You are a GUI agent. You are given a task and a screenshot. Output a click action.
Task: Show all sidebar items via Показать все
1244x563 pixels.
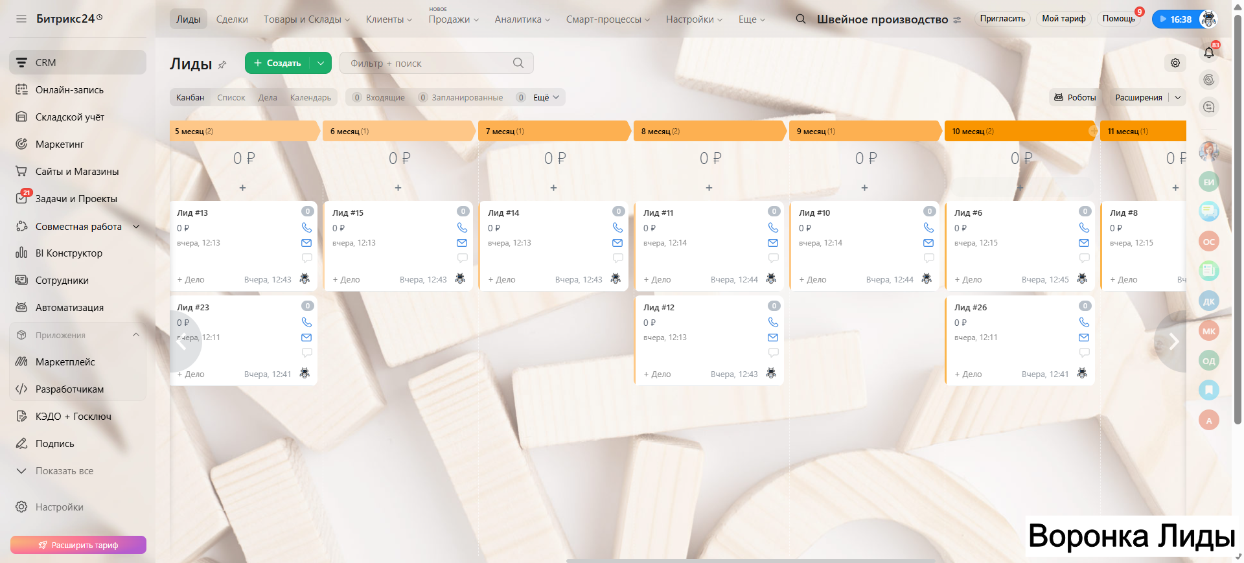[64, 471]
